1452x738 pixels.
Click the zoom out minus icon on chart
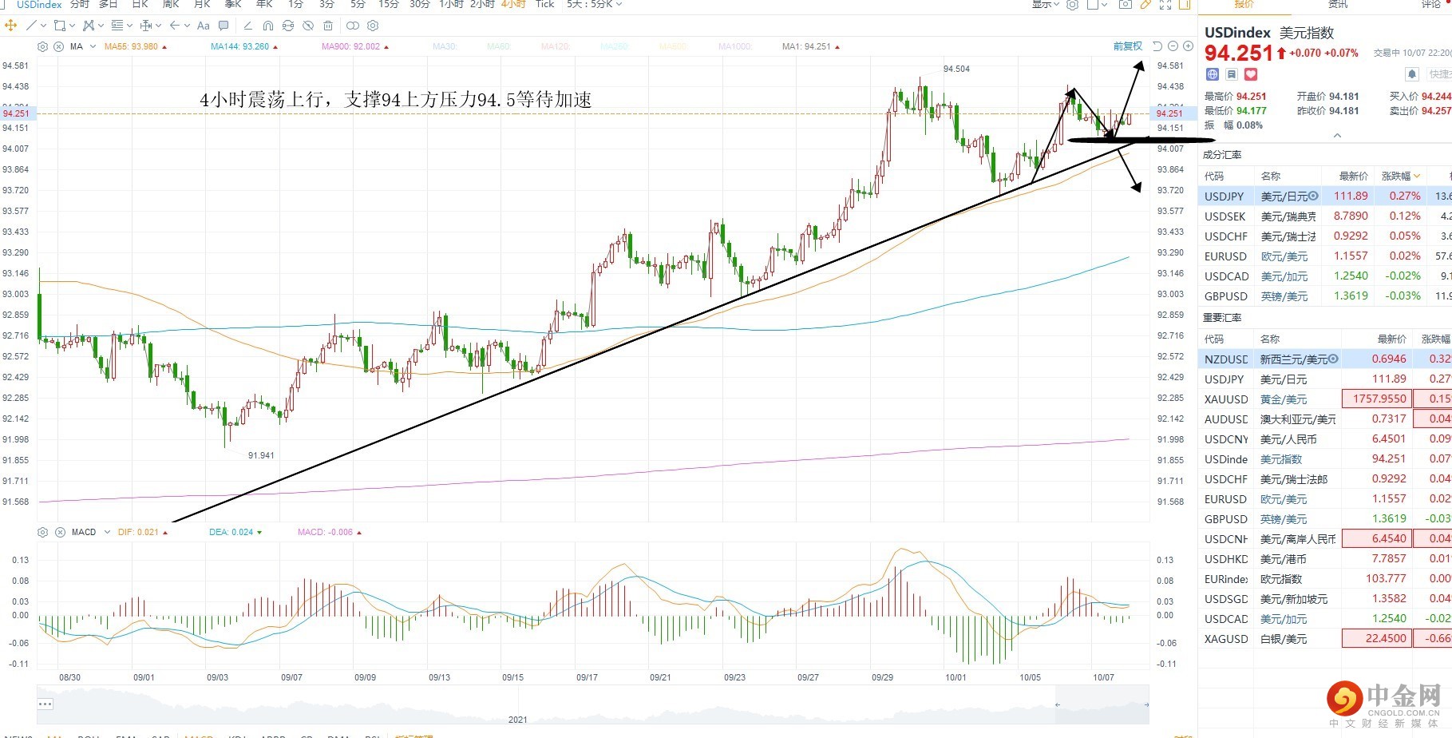(x=1173, y=46)
